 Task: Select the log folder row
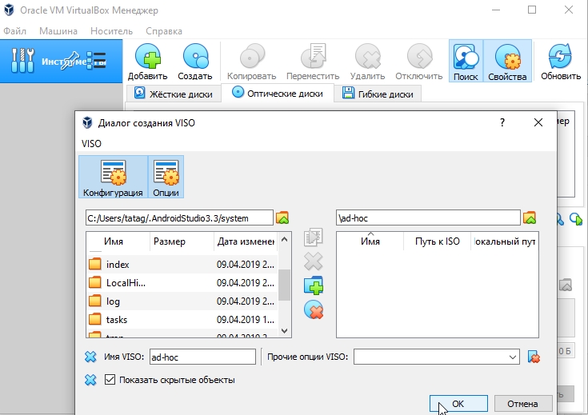click(x=182, y=301)
